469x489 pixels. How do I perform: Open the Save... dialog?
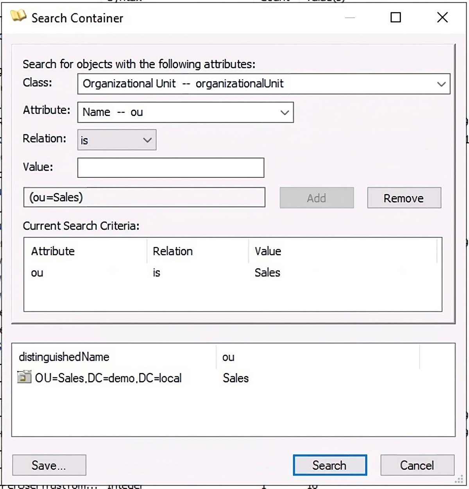pyautogui.click(x=49, y=465)
